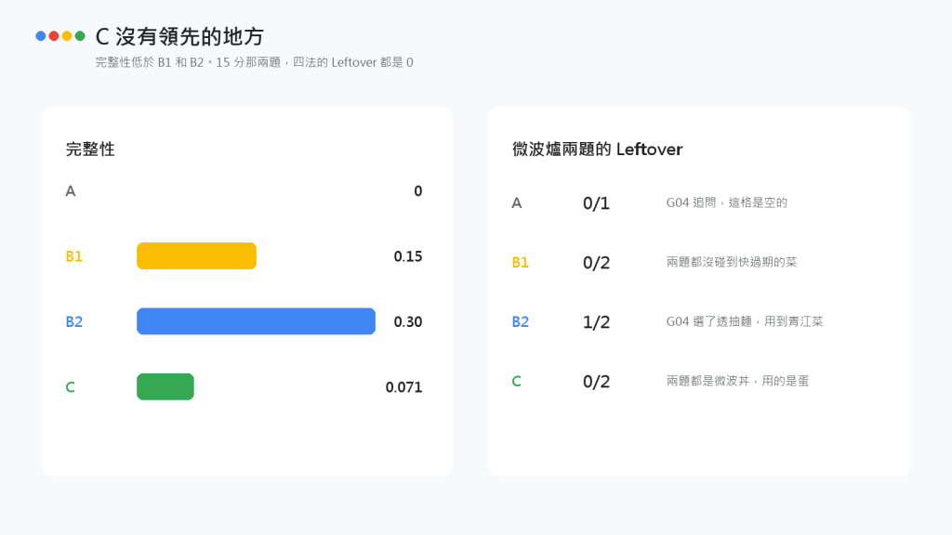Click the note G04 選了透抽麵，用到青江菜

click(745, 321)
